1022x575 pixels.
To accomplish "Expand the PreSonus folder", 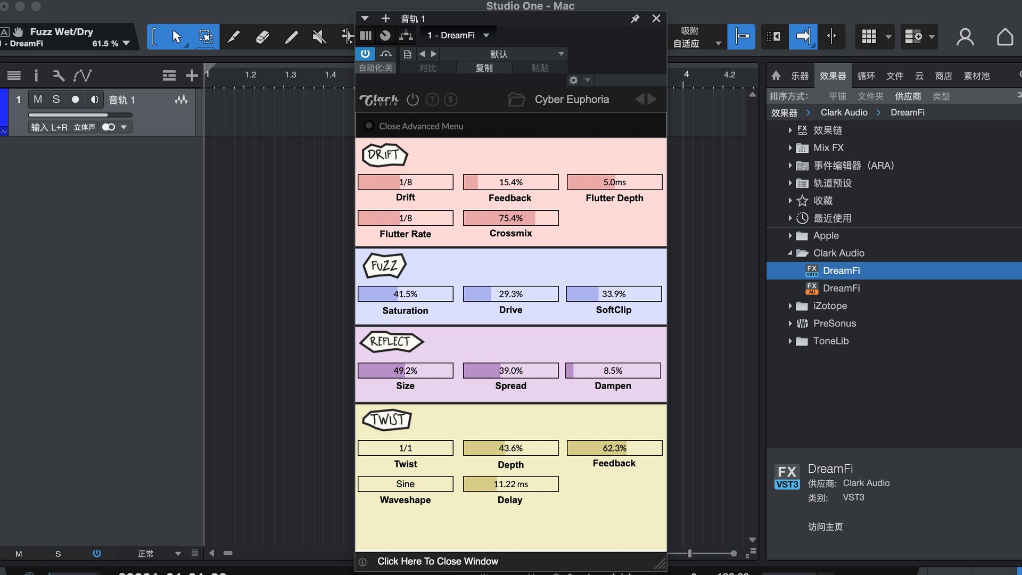I will pos(790,324).
